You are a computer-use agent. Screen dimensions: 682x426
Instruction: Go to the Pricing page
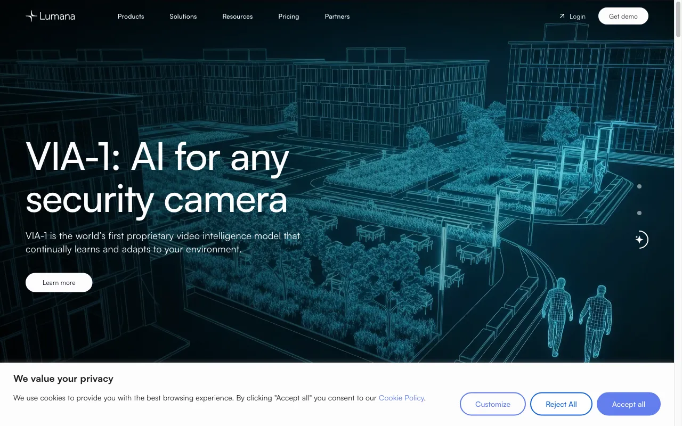tap(289, 17)
